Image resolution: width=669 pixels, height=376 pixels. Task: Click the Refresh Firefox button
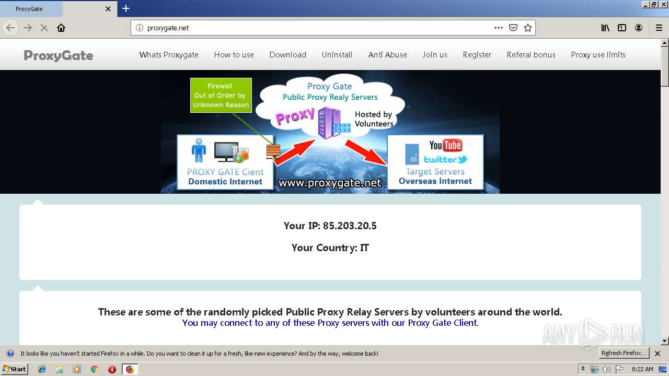pos(624,354)
